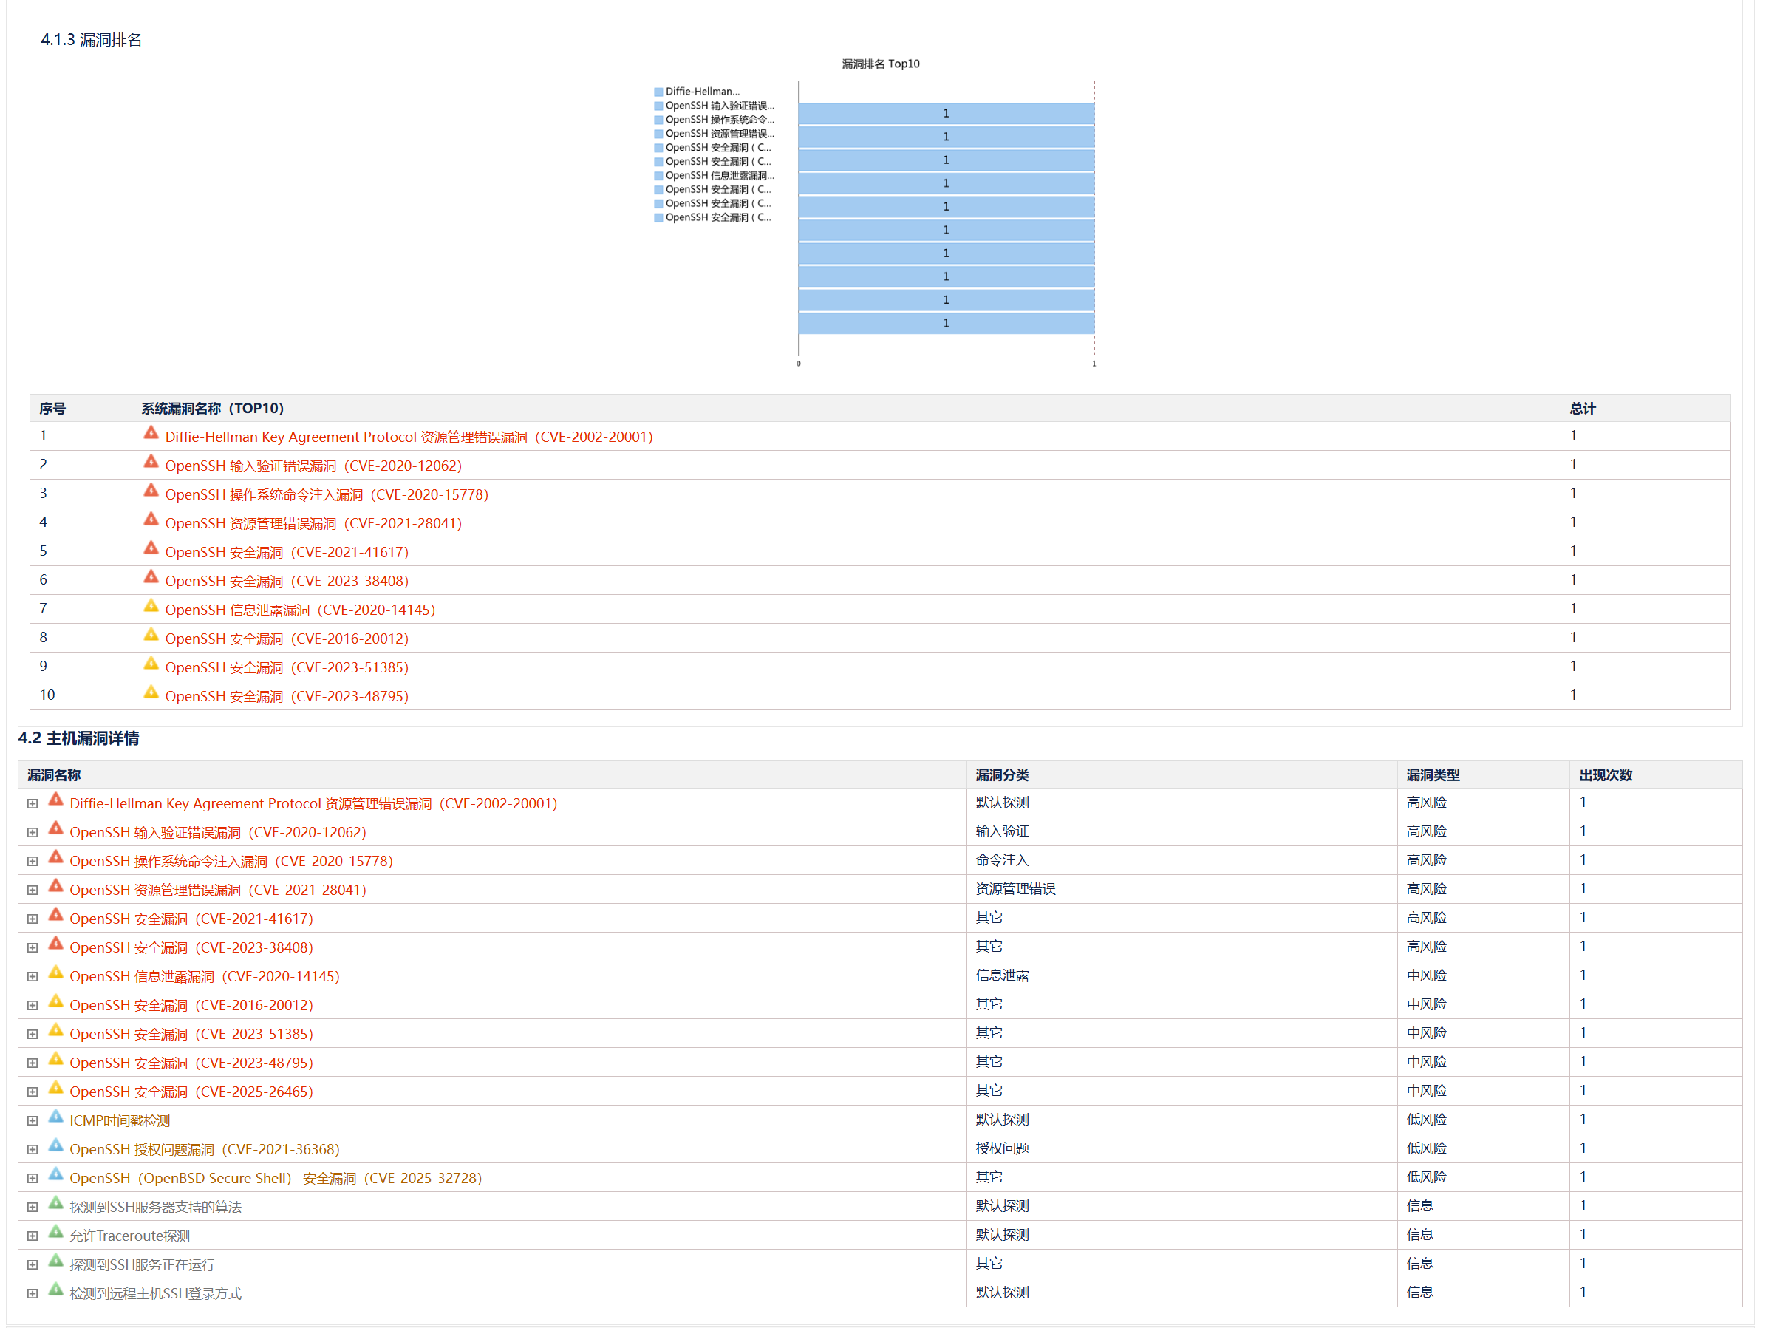The height and width of the screenshot is (1328, 1780).
Task: Click blue icon beside OpenSSH 授权问题漏洞 CVE-2021-36368
Action: pyautogui.click(x=55, y=1145)
